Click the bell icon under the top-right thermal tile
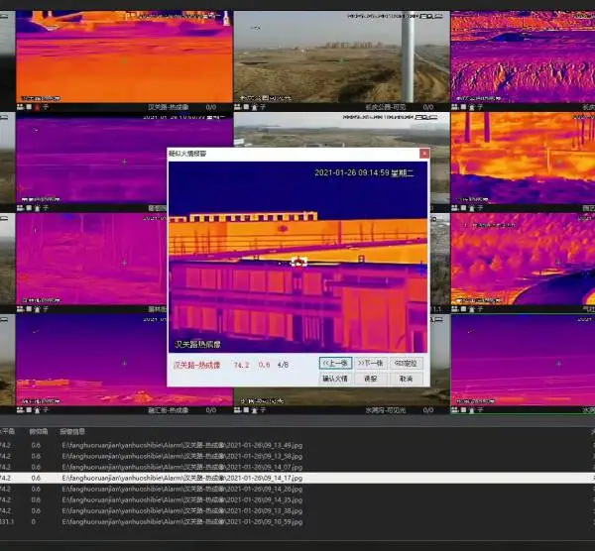Viewport: 595px width, 551px height. [472, 107]
